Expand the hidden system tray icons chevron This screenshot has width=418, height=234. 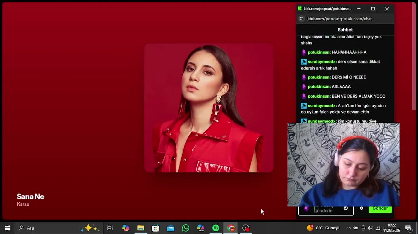point(348,228)
